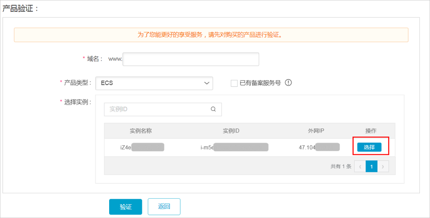Focus the 域名 input field after www.
This screenshot has width=430, height=218.
[191, 59]
